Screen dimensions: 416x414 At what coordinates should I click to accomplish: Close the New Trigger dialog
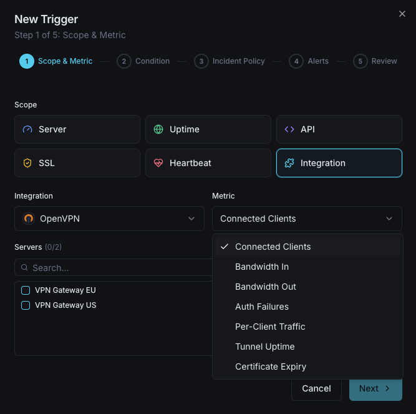pos(402,14)
